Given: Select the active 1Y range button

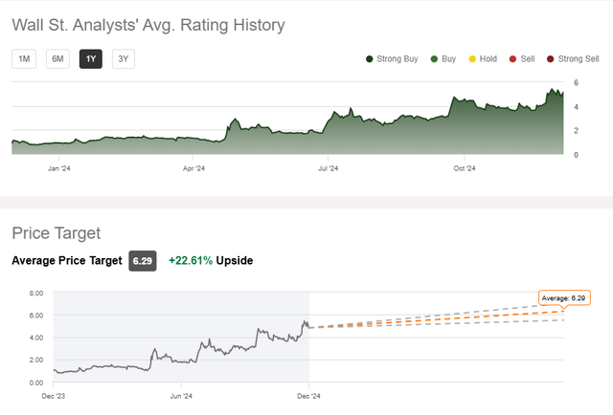Looking at the screenshot, I should [x=91, y=58].
